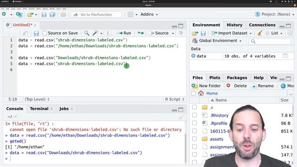Show the document outline icon in the editor
The image size is (297, 167).
[x=181, y=33]
